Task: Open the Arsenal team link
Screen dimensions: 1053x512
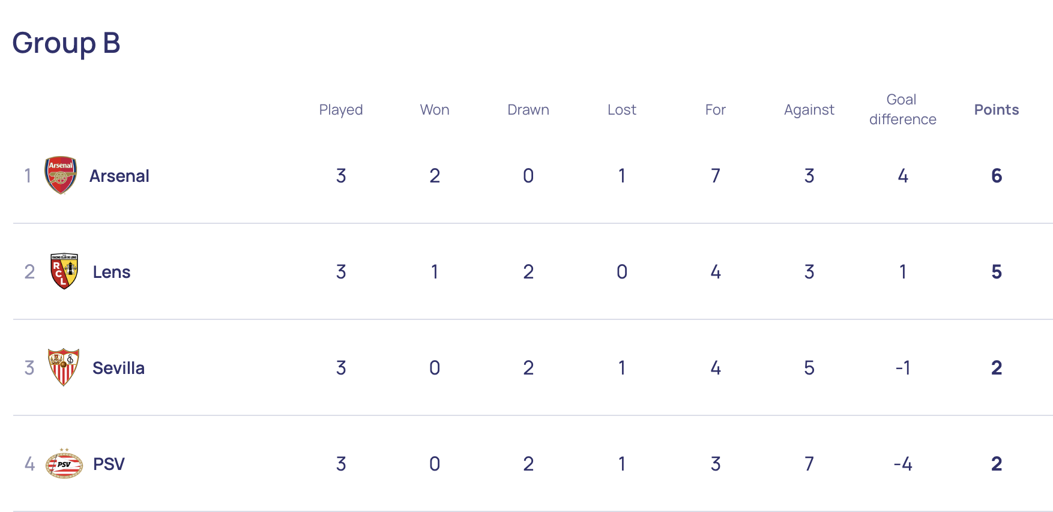Action: (119, 176)
